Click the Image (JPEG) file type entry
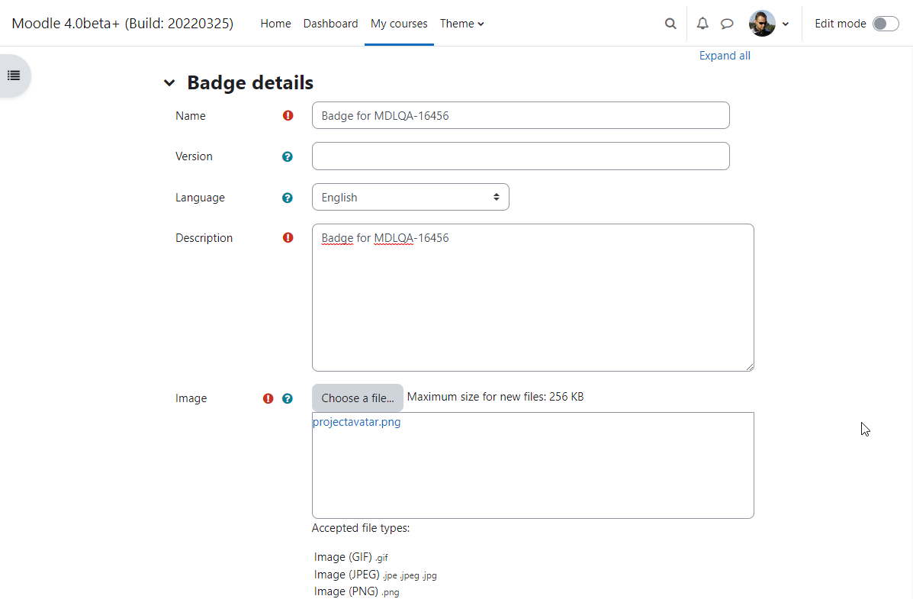Screen dimensions: 913x599 [x=375, y=575]
